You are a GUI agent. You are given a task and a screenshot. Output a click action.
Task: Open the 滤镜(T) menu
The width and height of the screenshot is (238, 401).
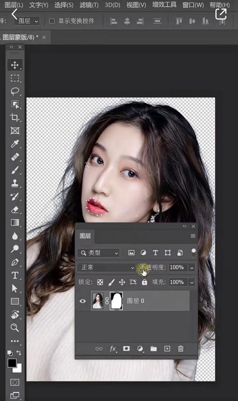(x=89, y=5)
